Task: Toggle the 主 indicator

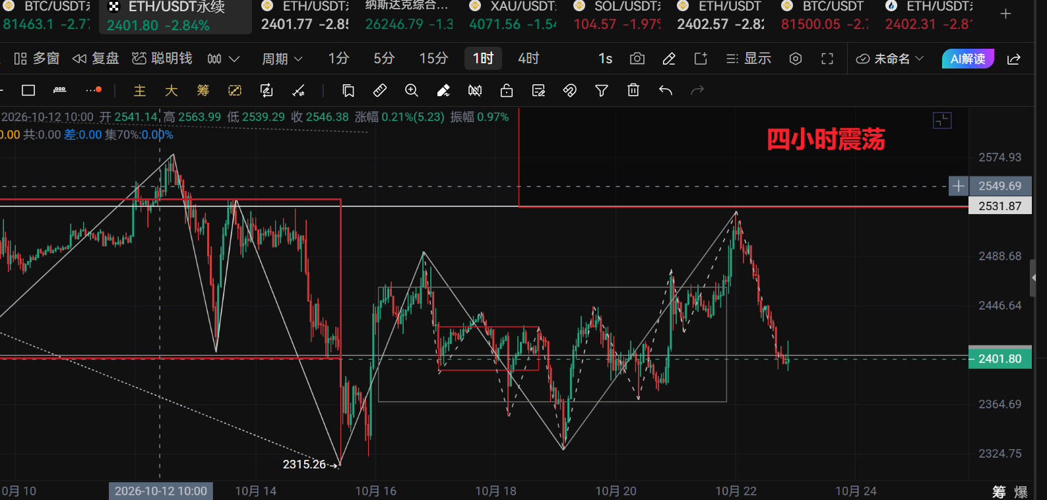Action: click(x=140, y=90)
